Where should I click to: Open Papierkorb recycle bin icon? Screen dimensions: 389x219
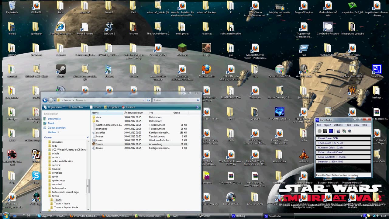pos(12,8)
